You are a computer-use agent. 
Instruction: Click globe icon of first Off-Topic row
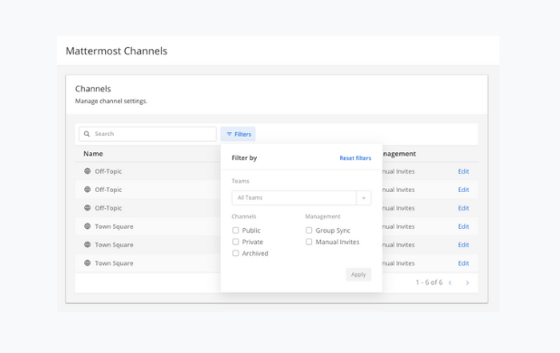coord(88,171)
